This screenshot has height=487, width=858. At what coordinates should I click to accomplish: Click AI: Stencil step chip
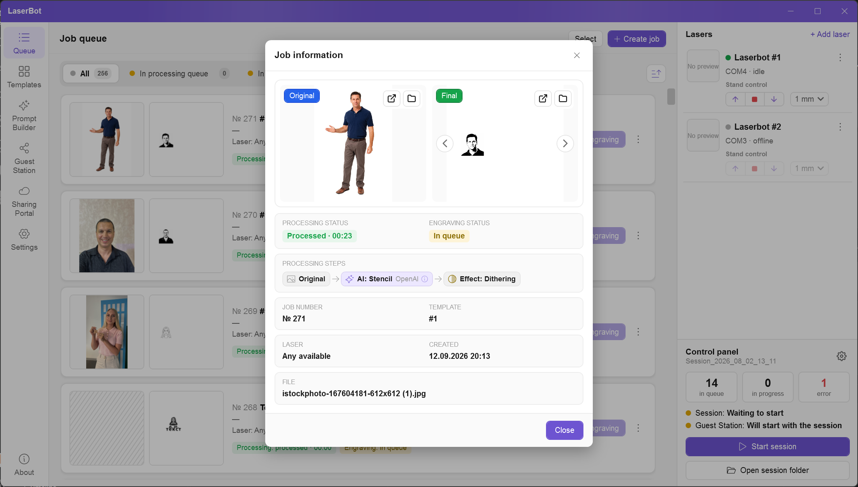387,279
